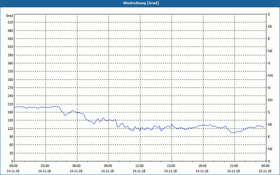The height and width of the screenshot is (175, 280).
Task: Select the 360 y-axis value
Action: [10, 63]
